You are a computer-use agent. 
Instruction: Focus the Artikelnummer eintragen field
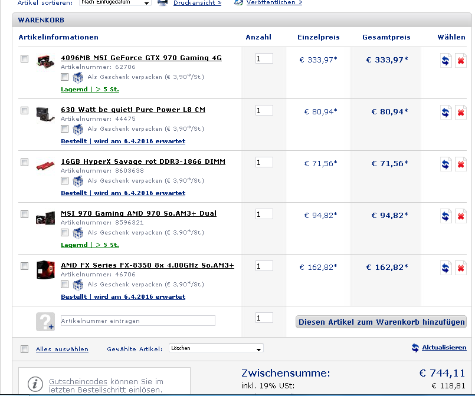pyautogui.click(x=138, y=321)
